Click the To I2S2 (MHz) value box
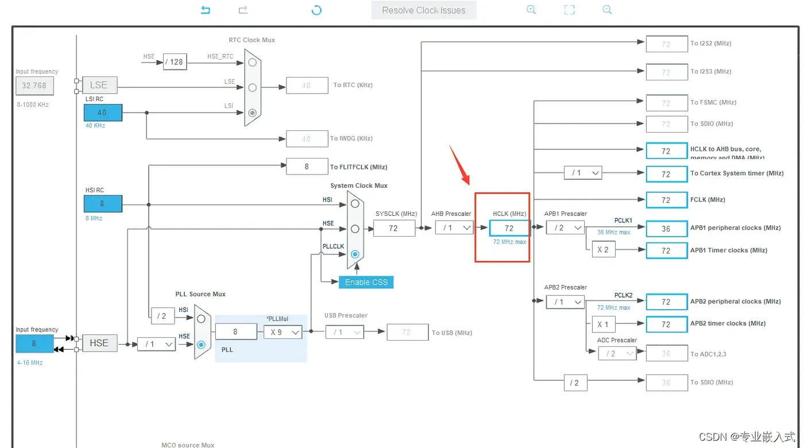 click(666, 44)
